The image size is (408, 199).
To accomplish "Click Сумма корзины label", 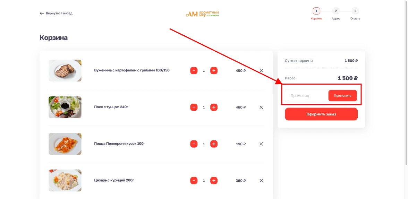I will coord(299,61).
